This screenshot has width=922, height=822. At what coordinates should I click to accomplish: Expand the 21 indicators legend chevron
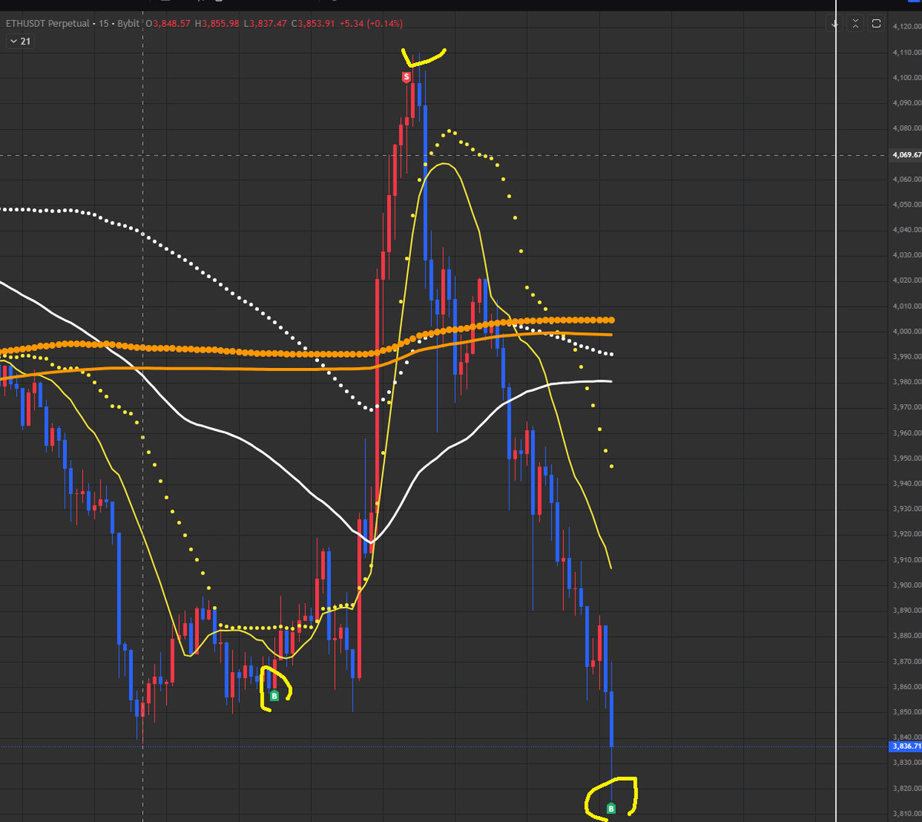[14, 41]
